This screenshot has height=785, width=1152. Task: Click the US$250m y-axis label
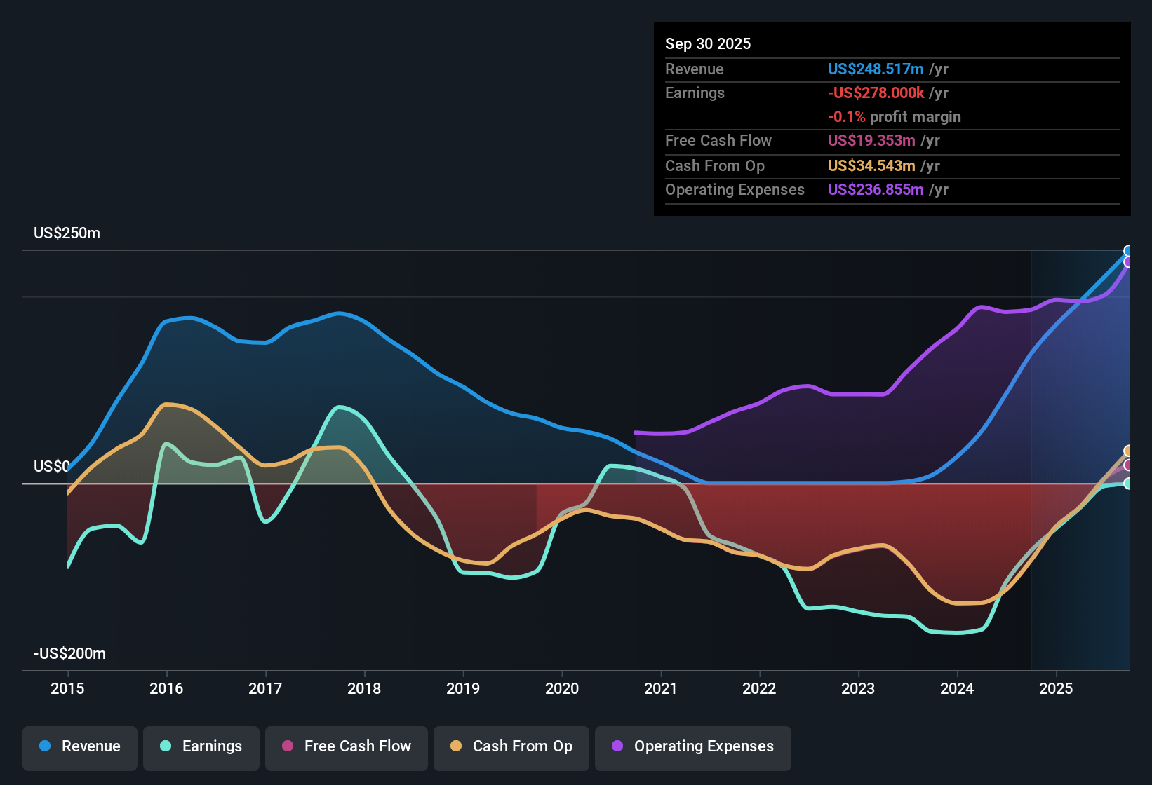point(67,233)
